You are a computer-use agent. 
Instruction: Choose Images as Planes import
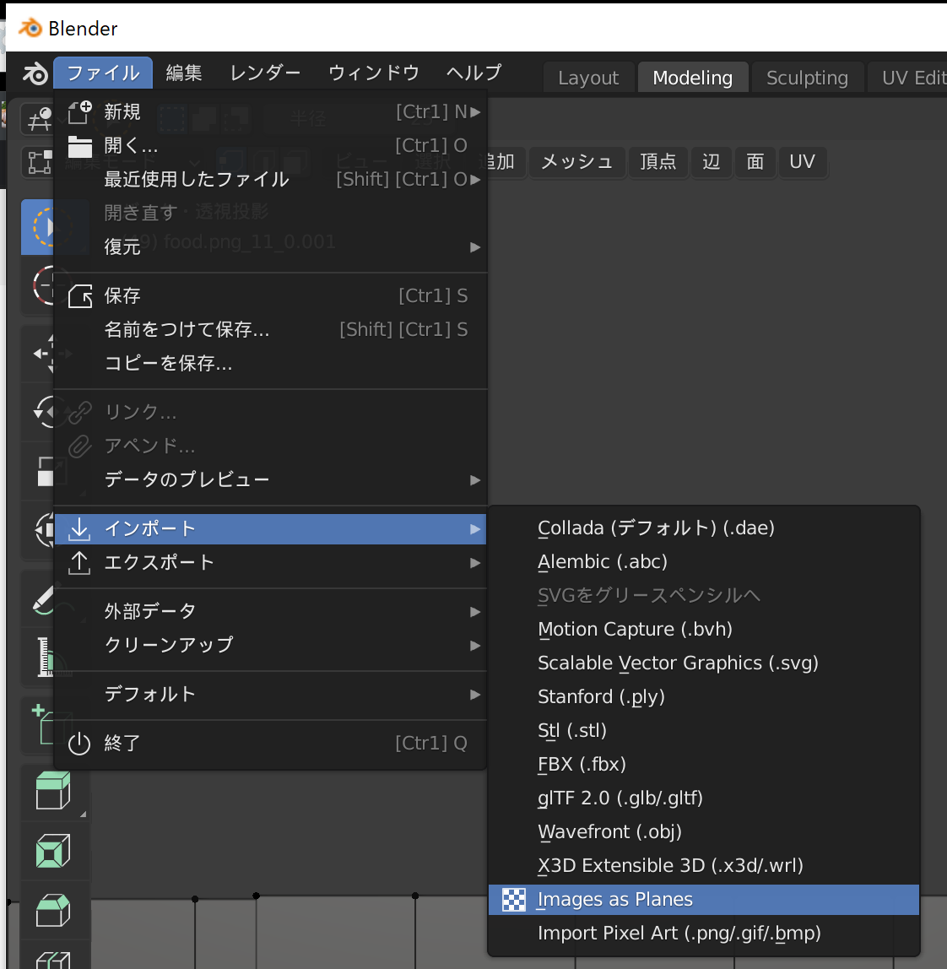703,900
